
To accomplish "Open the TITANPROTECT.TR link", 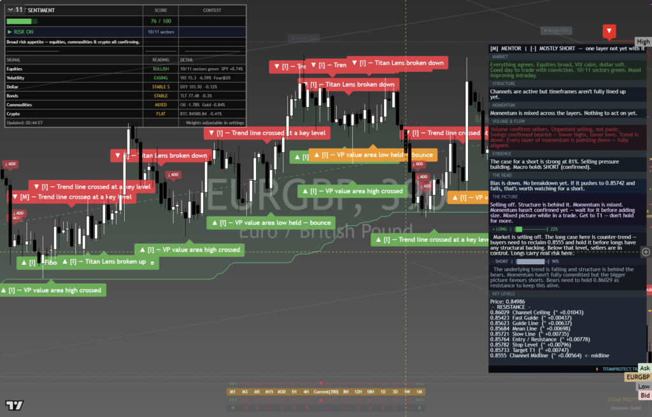I will 620,369.
